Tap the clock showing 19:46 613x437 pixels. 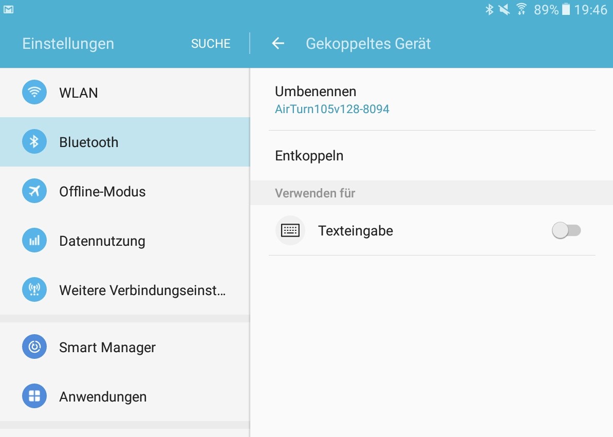point(590,9)
